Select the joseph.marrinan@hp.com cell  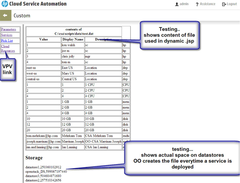tap(43, 141)
